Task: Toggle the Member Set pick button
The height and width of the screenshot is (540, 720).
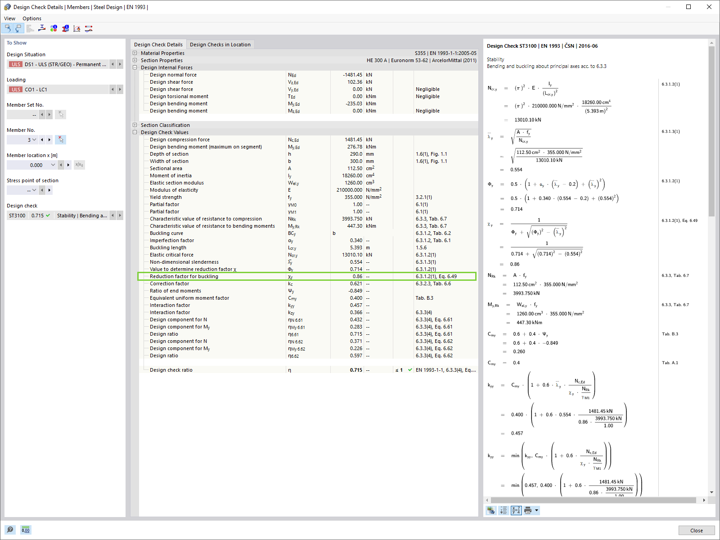Action: click(x=60, y=114)
